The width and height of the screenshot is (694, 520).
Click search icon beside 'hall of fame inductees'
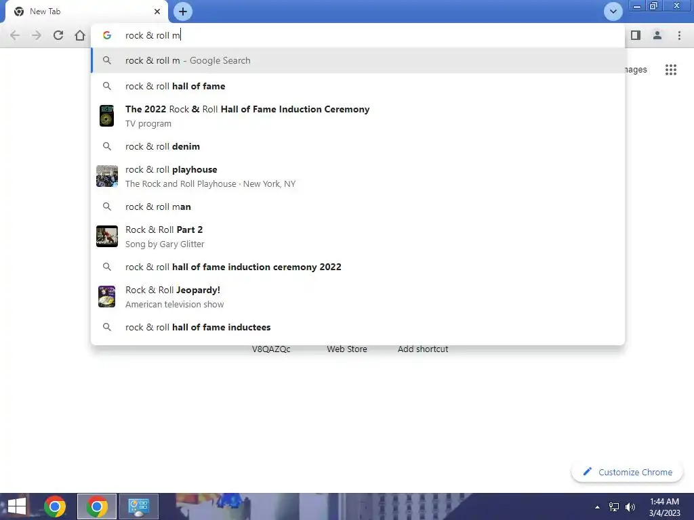tap(107, 327)
